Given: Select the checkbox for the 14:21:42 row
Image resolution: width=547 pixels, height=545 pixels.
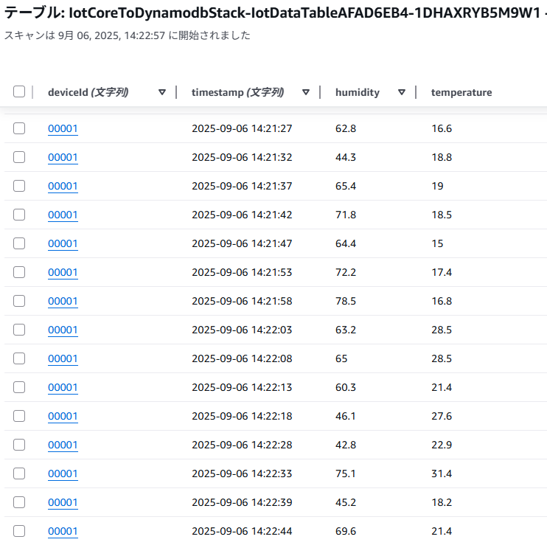Looking at the screenshot, I should (19, 215).
